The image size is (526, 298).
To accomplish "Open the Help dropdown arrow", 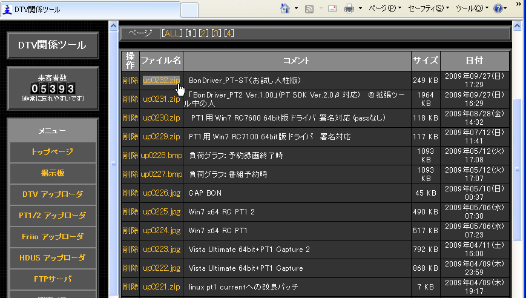I will (x=505, y=8).
